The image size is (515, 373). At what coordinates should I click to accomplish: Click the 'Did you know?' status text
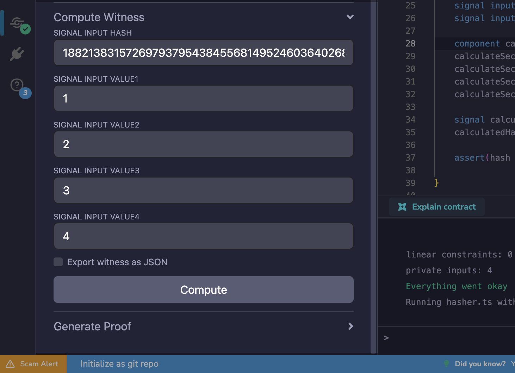(480, 364)
